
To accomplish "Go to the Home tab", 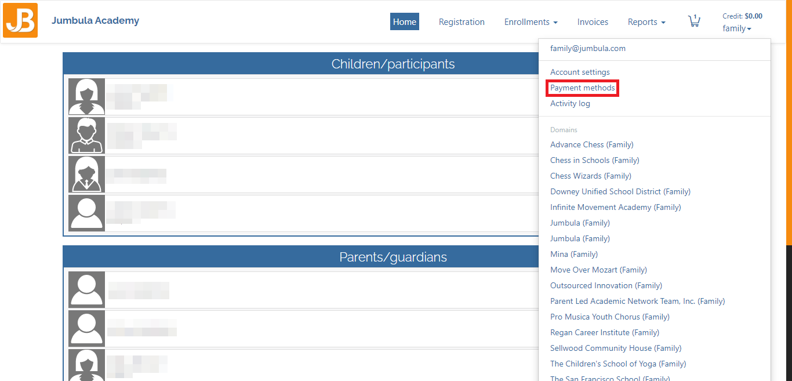I will click(405, 22).
